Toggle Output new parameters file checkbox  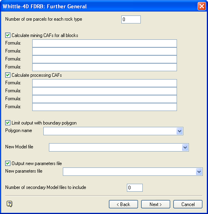8,163
